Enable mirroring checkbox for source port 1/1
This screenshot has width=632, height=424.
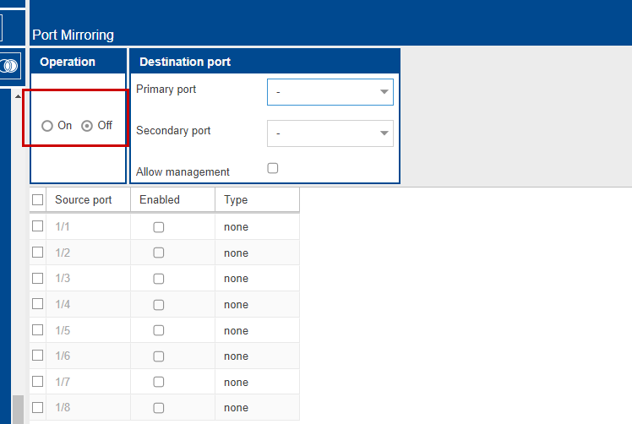(x=159, y=227)
